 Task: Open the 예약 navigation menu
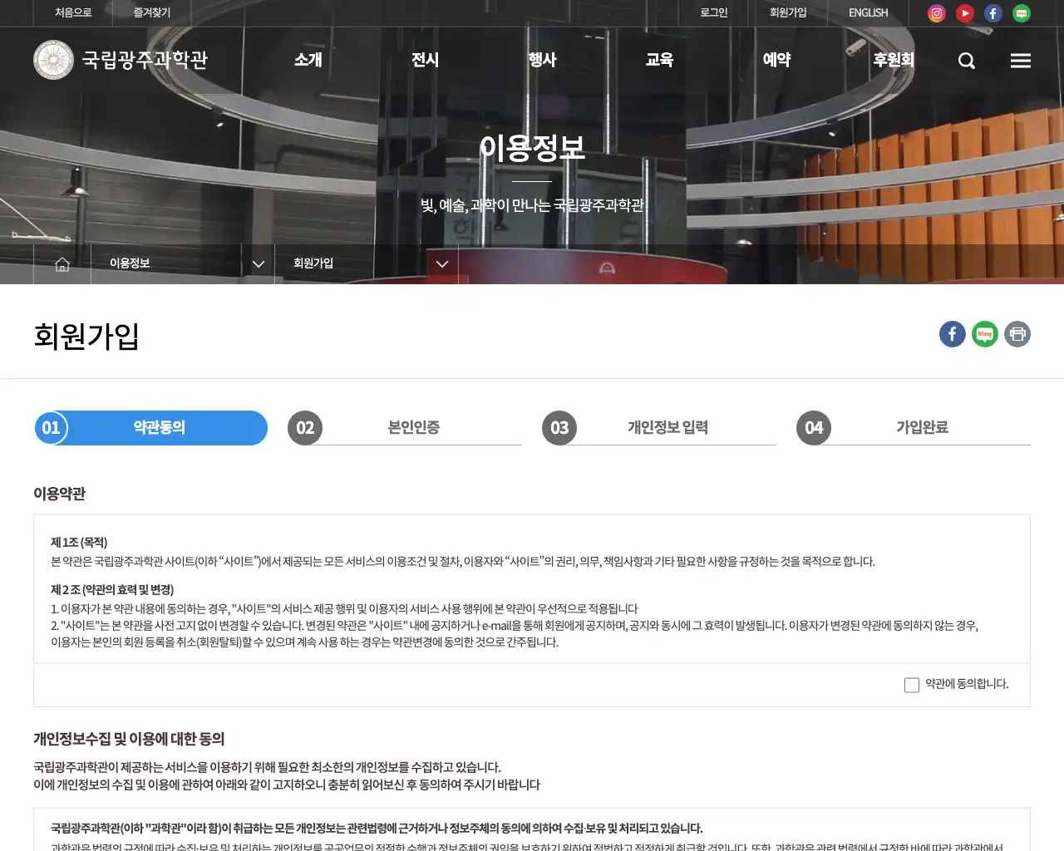coord(776,60)
